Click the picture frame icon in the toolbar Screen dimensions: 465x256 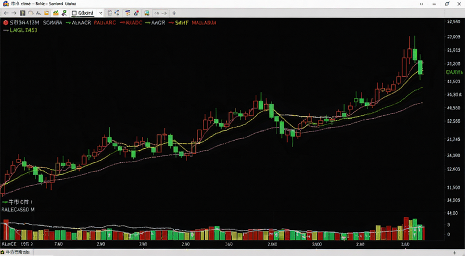point(147,13)
